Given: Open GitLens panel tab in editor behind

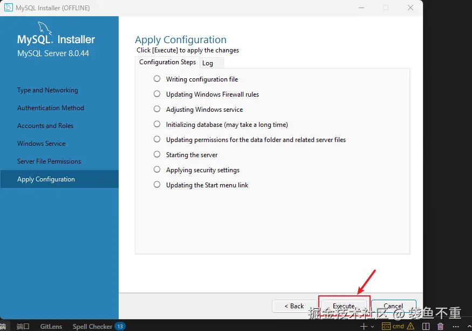Looking at the screenshot, I should point(51,327).
